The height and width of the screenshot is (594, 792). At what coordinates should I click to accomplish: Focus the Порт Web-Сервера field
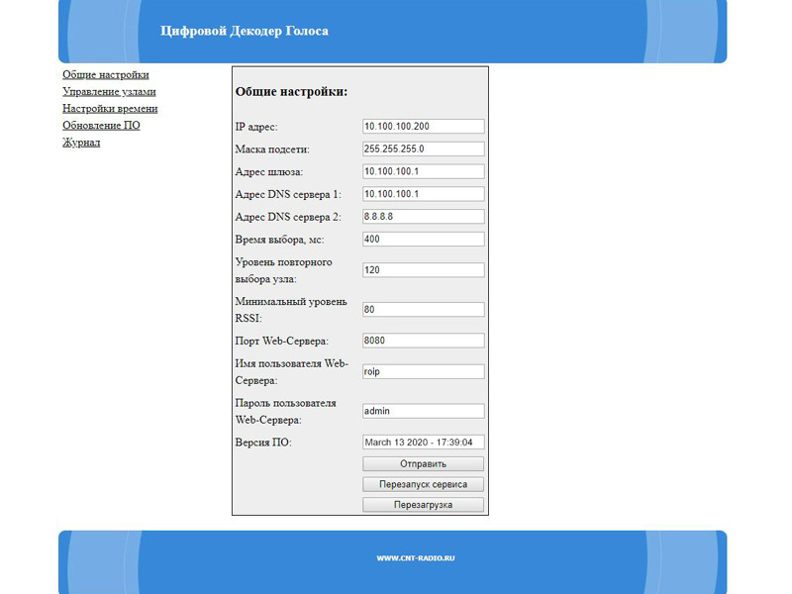(x=424, y=341)
